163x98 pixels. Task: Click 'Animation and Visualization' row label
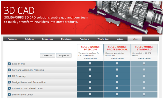(28, 88)
